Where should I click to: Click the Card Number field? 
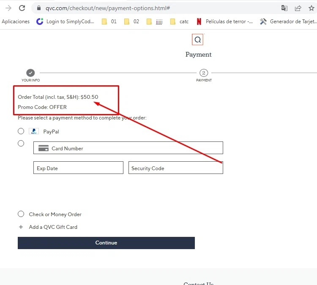pos(128,148)
